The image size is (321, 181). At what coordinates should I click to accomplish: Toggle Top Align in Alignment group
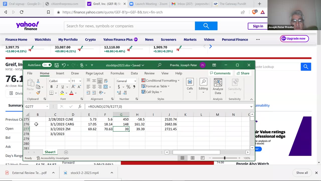[88, 81]
